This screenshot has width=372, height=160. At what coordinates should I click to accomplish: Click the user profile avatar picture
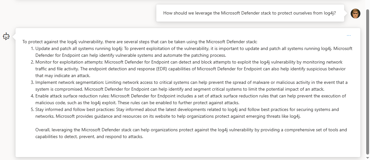point(356,14)
